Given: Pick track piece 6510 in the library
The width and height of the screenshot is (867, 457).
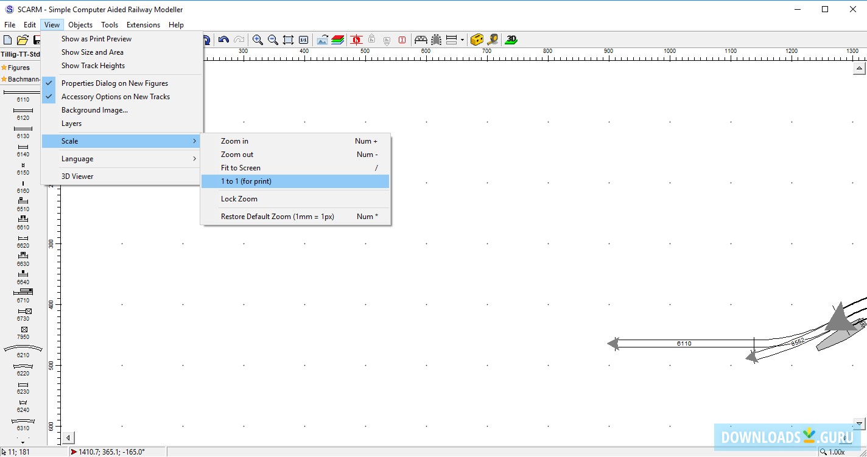Looking at the screenshot, I should click(23, 204).
